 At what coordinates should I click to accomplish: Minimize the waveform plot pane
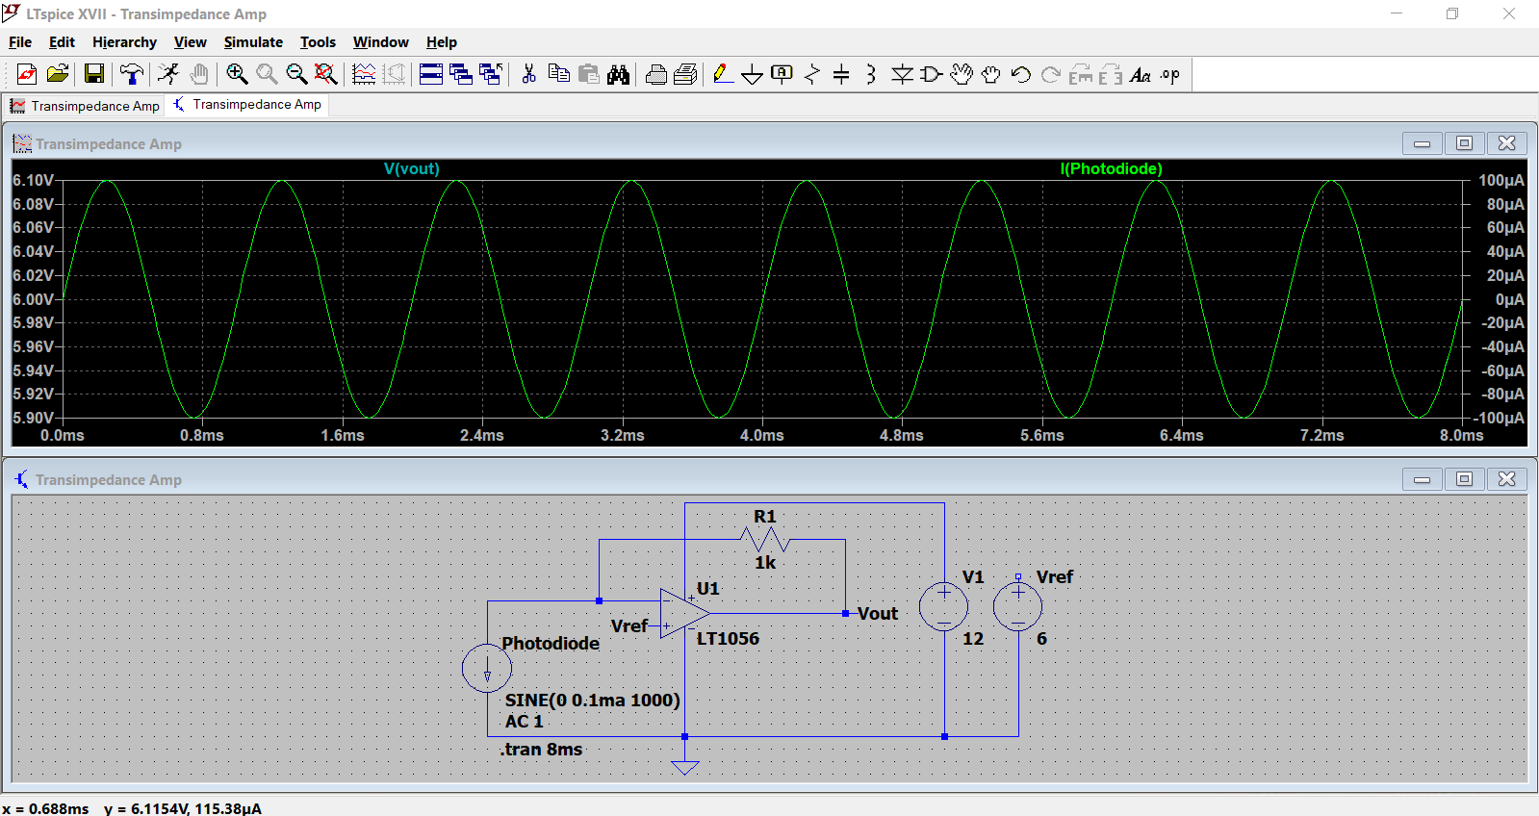[1422, 143]
